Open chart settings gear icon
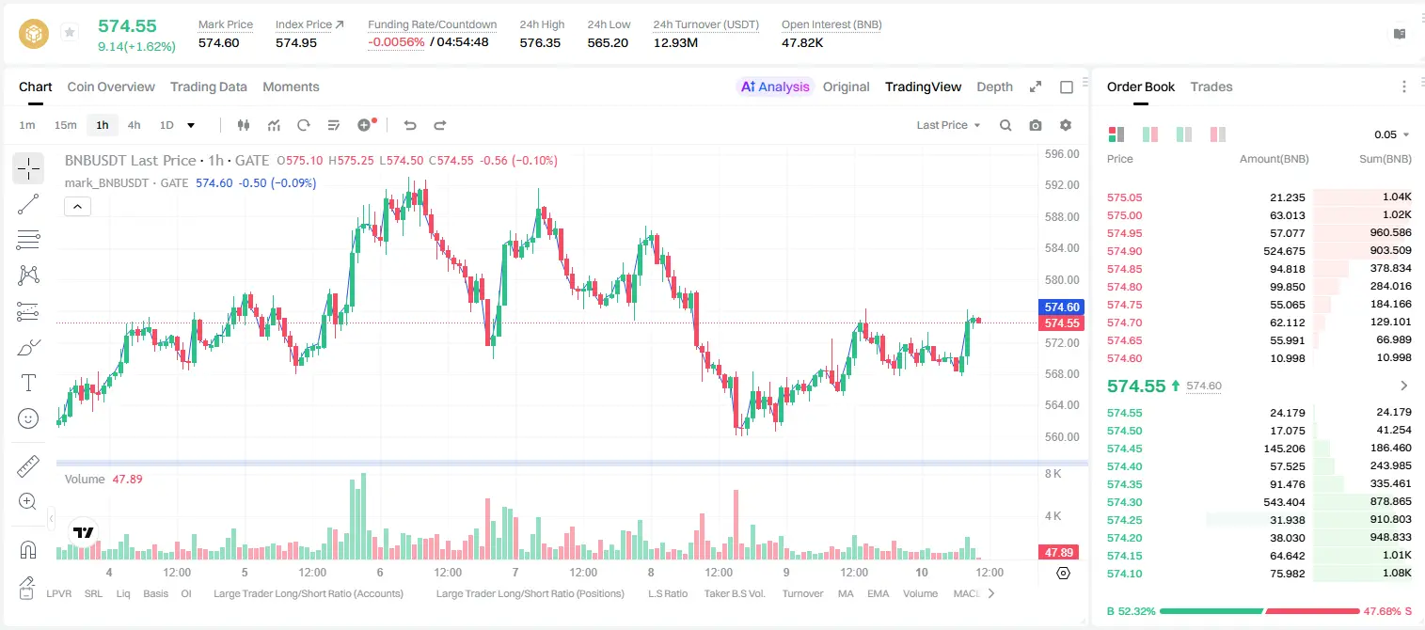This screenshot has height=630, width=1425. [x=1066, y=125]
